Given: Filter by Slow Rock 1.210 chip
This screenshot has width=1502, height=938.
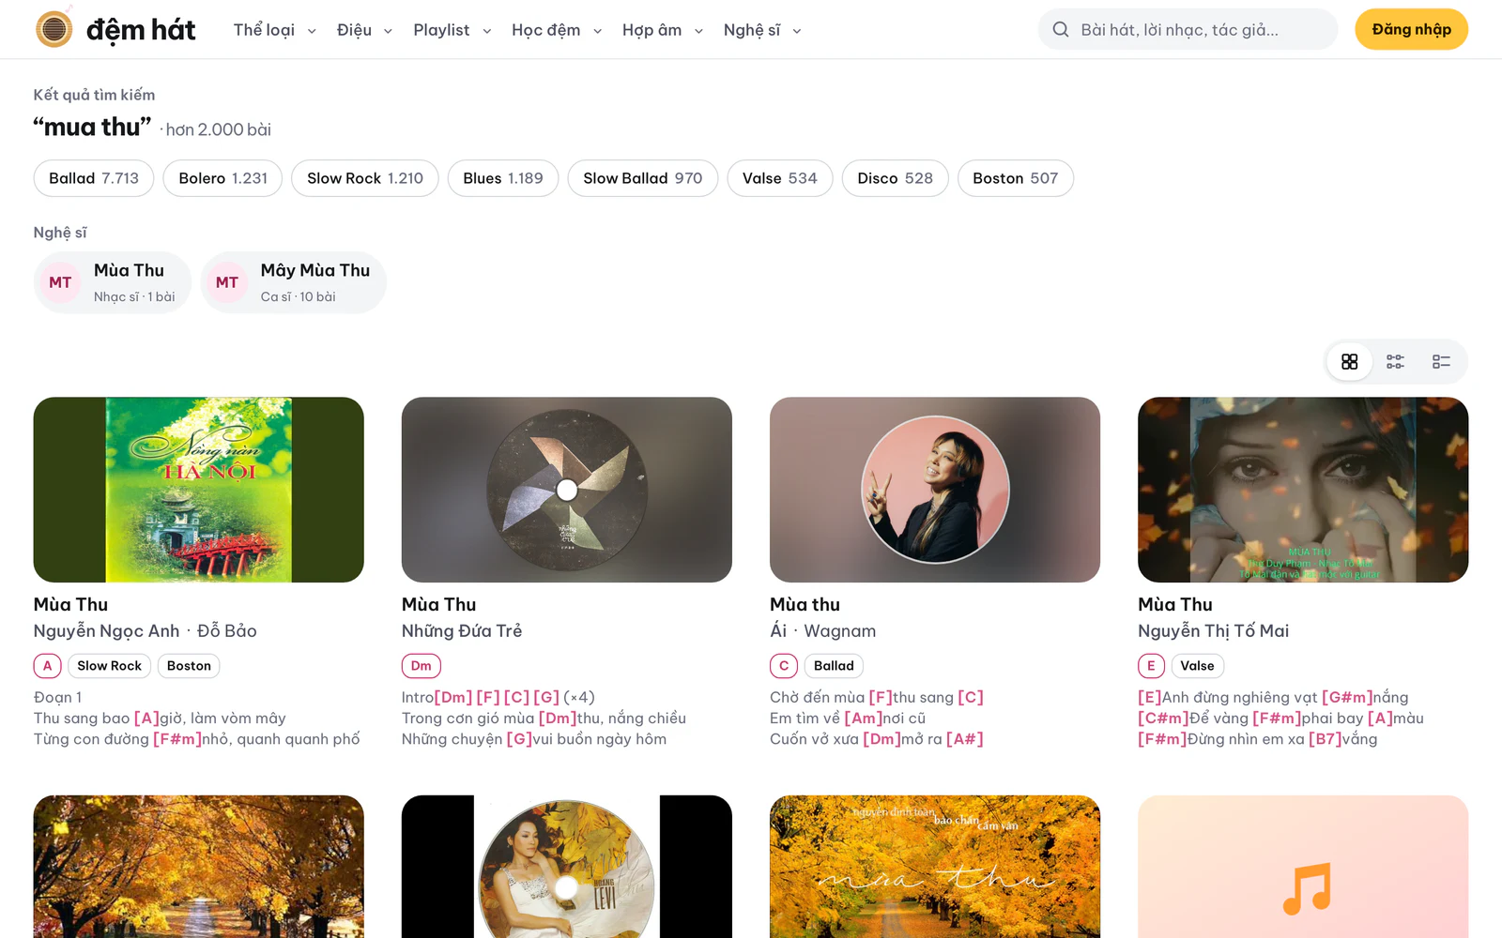Looking at the screenshot, I should tap(365, 178).
